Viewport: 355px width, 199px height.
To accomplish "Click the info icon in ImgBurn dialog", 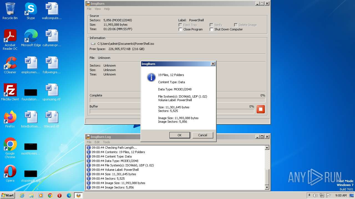I will (151, 77).
